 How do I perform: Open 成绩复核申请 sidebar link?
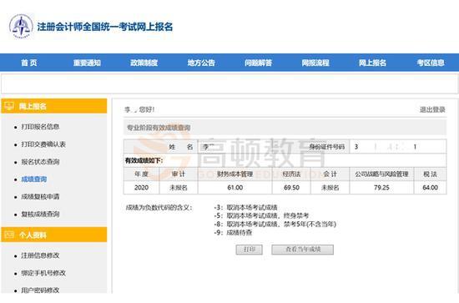(x=40, y=197)
